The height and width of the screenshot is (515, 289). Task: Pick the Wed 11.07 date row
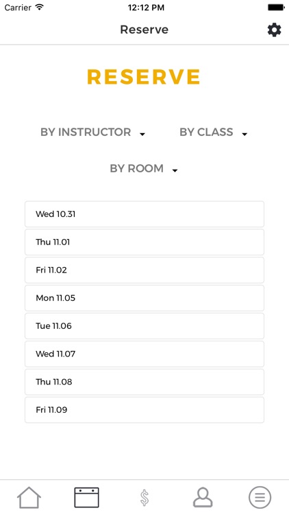click(144, 354)
